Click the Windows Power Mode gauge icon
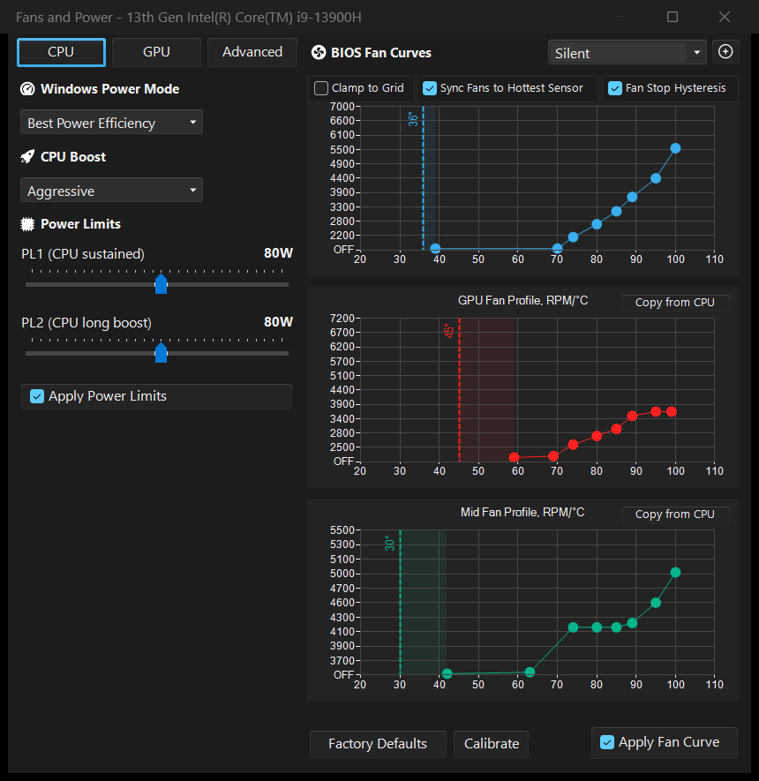The width and height of the screenshot is (759, 781). click(x=27, y=89)
